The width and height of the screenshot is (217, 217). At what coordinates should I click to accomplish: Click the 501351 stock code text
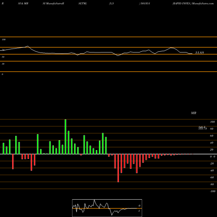pyautogui.click(x=145, y=3)
